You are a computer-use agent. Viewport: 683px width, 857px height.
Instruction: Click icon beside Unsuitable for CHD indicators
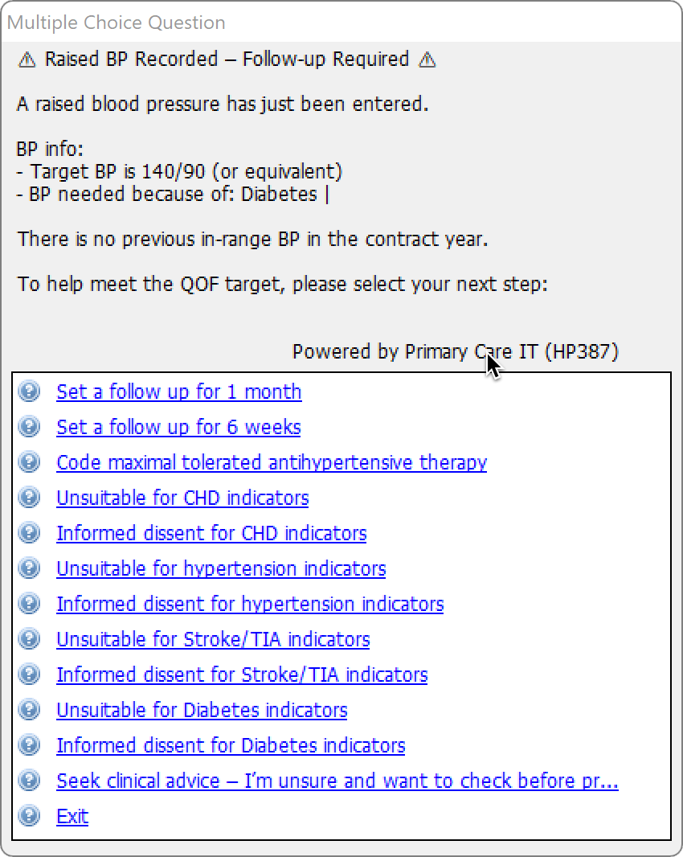tap(29, 498)
